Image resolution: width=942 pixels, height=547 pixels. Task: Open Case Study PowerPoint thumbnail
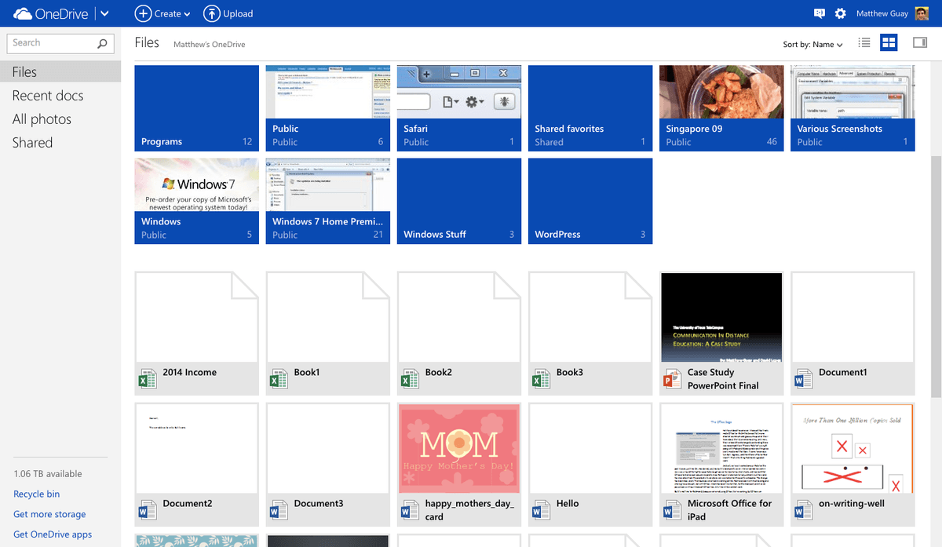(721, 318)
